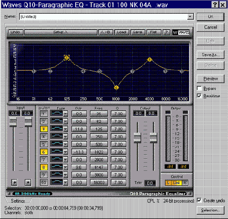Click the Setup A toolbar button
228x219 pixels.
[61, 32]
